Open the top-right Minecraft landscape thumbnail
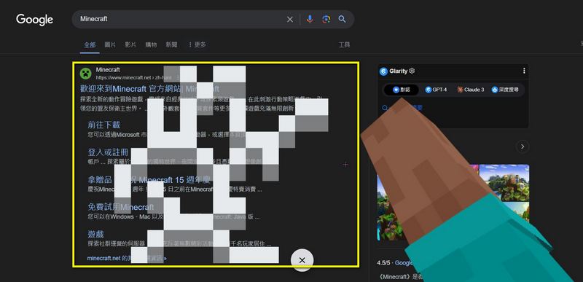This screenshot has width=583, height=282. pyautogui.click(x=504, y=182)
